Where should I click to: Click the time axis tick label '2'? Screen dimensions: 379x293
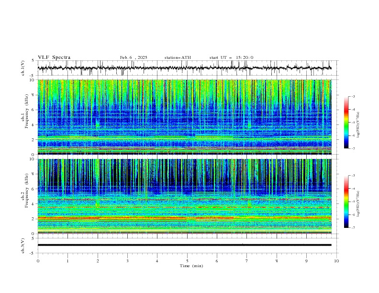pyautogui.click(x=98, y=261)
